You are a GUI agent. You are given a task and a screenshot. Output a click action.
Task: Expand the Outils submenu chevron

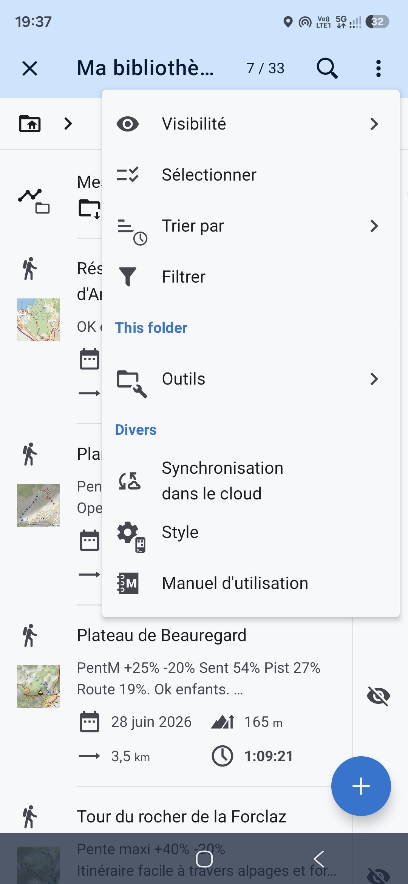click(x=374, y=379)
